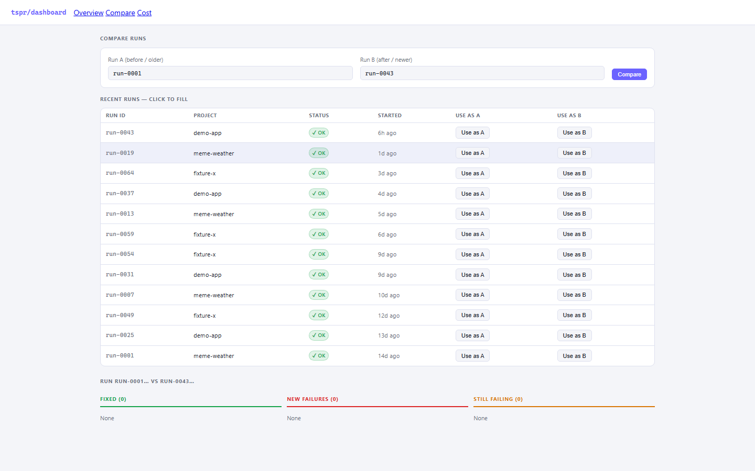Viewport: 755px width, 471px height.
Task: Use run-0025 as A
Action: pyautogui.click(x=472, y=335)
